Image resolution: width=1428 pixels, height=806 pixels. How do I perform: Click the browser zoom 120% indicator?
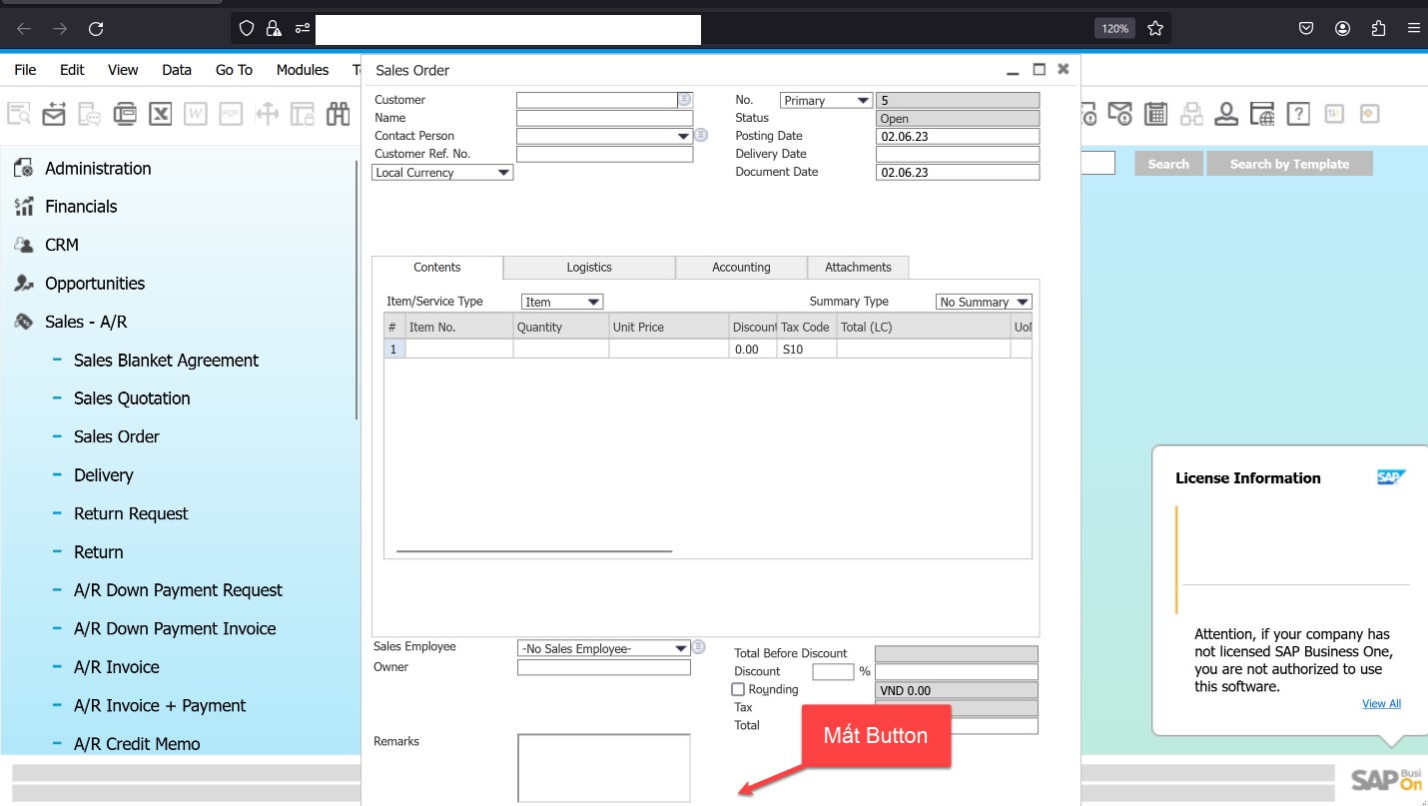tap(1113, 28)
